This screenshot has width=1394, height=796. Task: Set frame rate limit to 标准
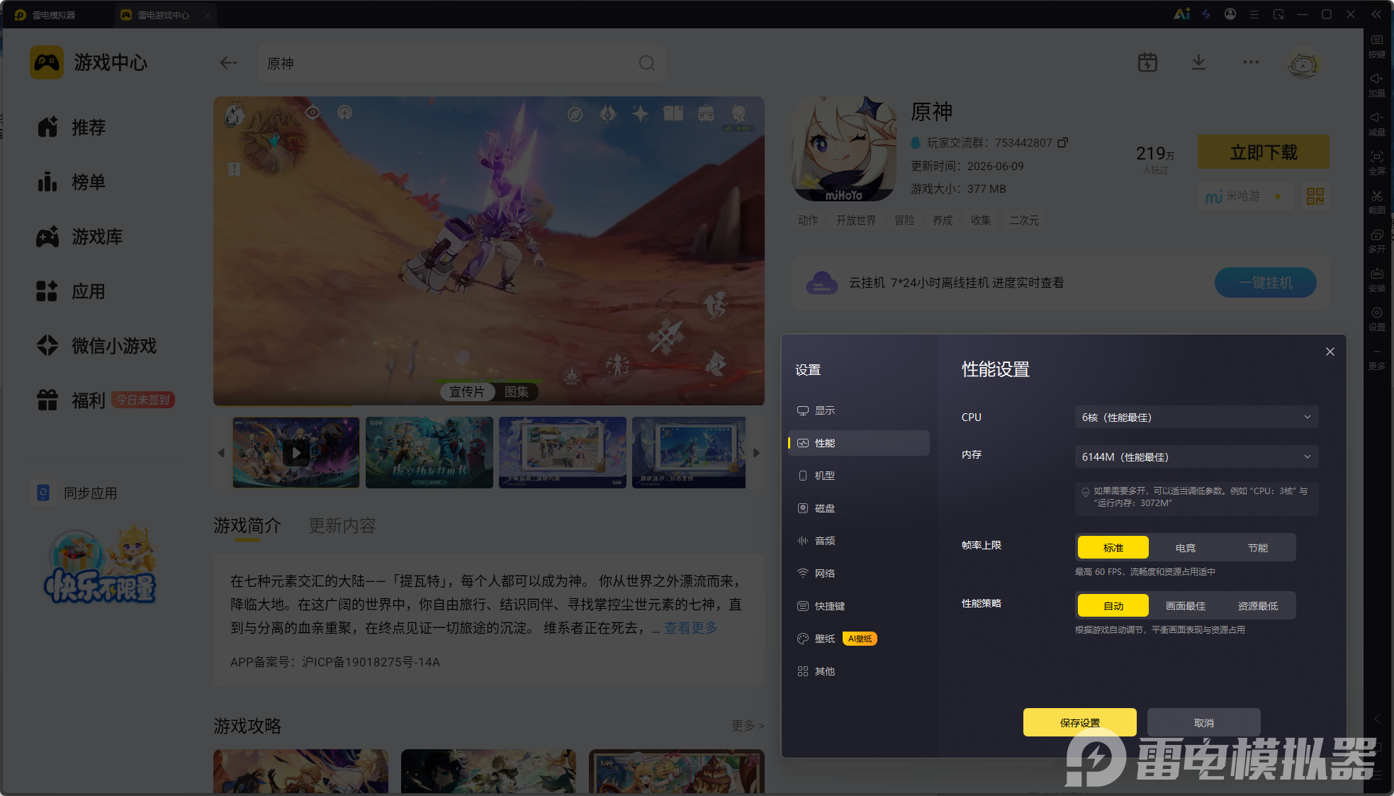(x=1113, y=548)
